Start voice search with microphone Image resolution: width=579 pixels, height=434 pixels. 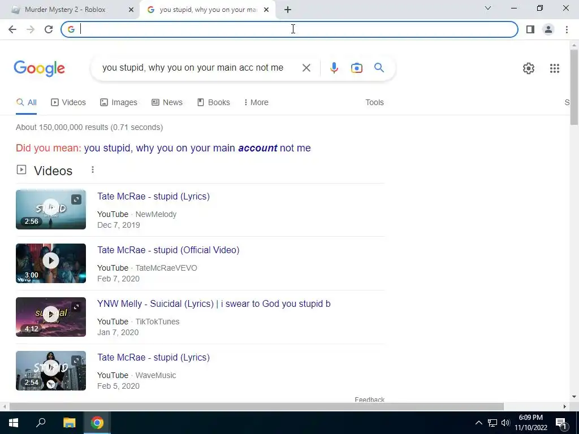point(334,68)
